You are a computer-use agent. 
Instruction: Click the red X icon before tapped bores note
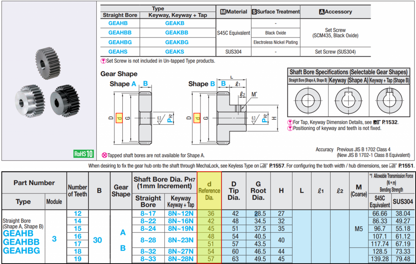(x=104, y=155)
